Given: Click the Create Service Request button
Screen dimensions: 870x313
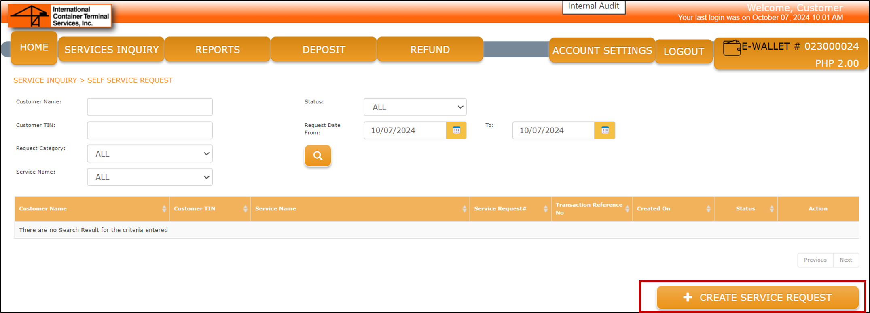Looking at the screenshot, I should coord(757,298).
